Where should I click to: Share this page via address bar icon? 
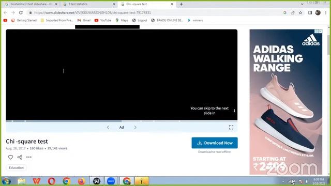pos(293,12)
